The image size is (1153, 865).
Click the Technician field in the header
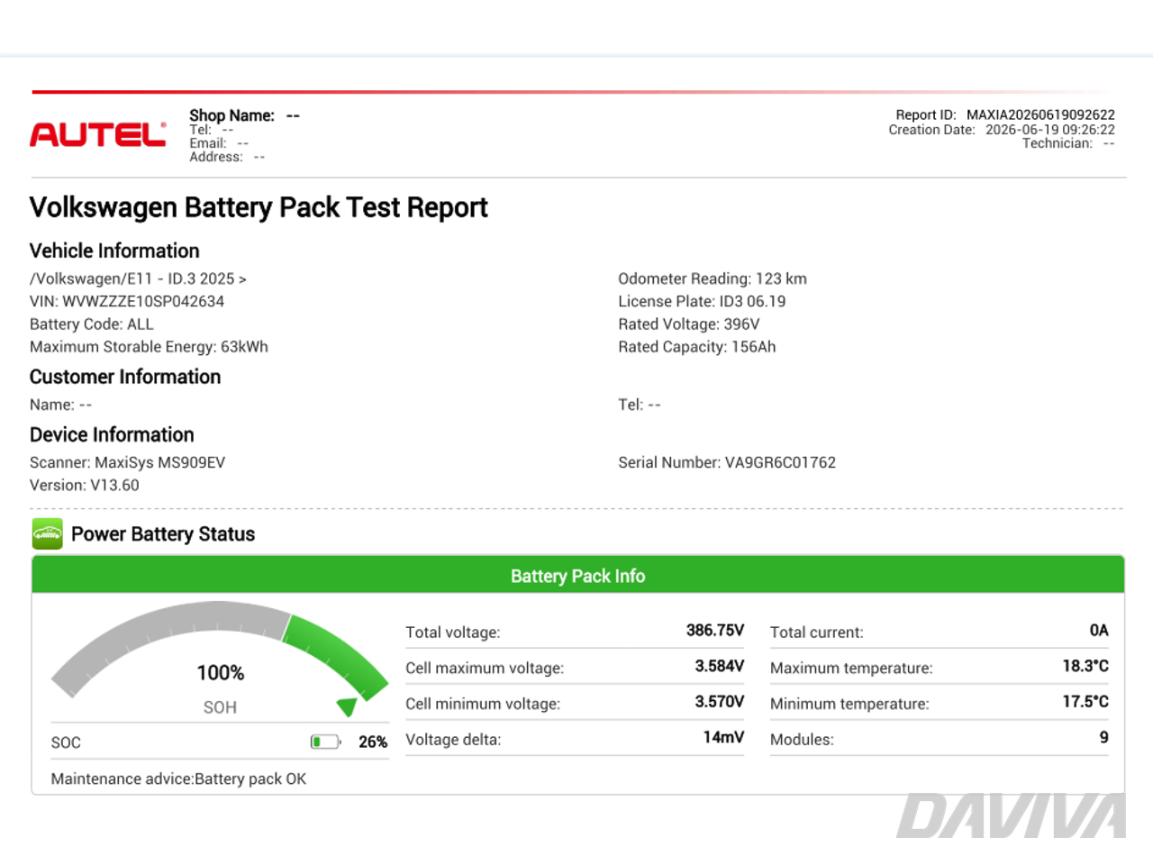coord(1068,143)
